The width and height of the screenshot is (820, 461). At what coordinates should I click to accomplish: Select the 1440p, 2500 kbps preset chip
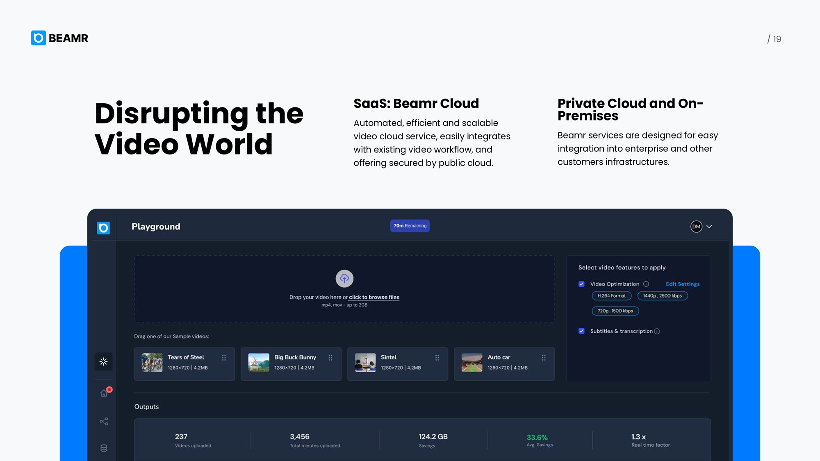click(x=662, y=296)
